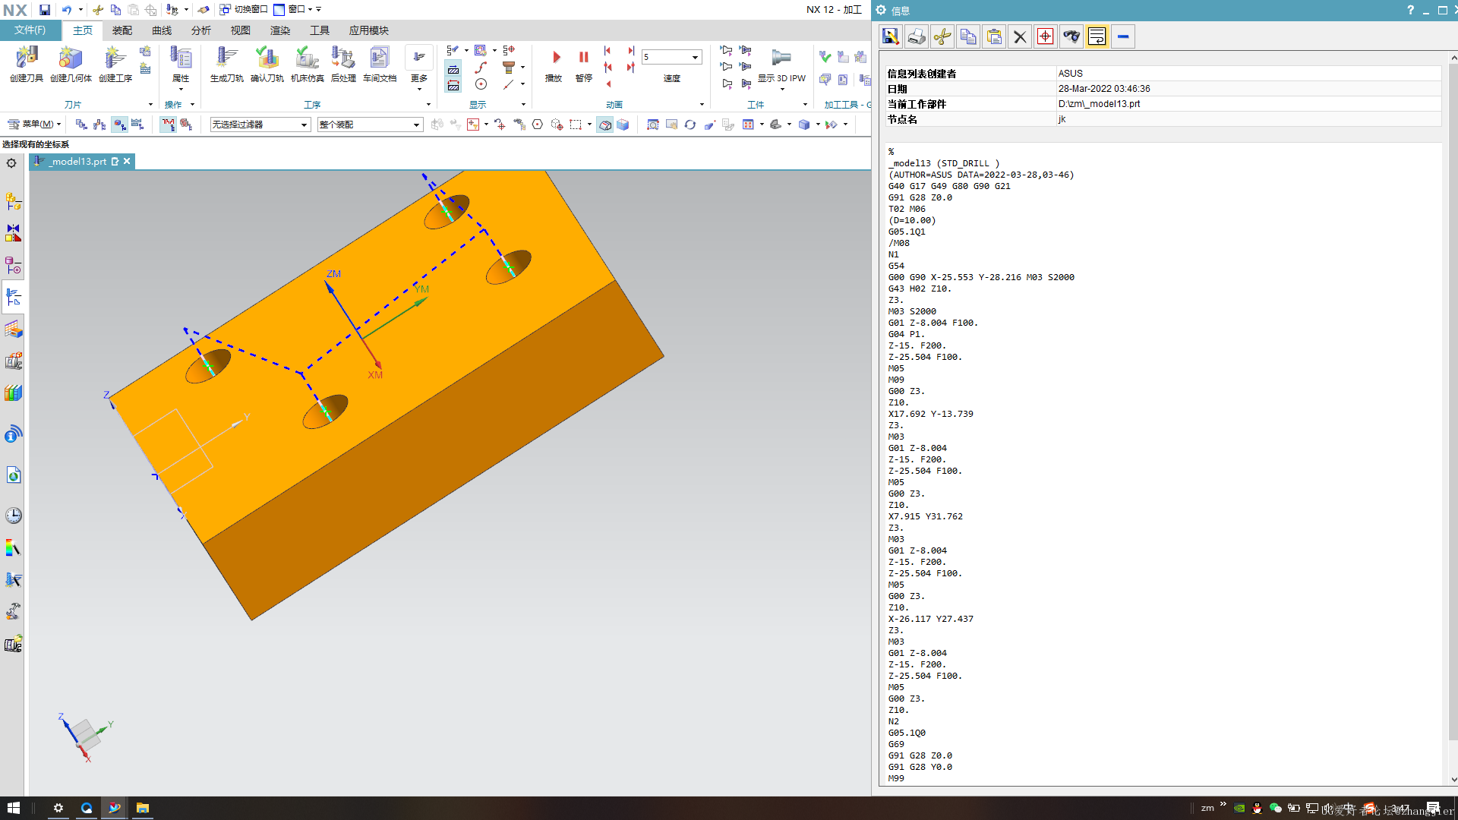Click the help question mark in 信息 window
Screen dimensions: 1458x820
[x=1410, y=10]
